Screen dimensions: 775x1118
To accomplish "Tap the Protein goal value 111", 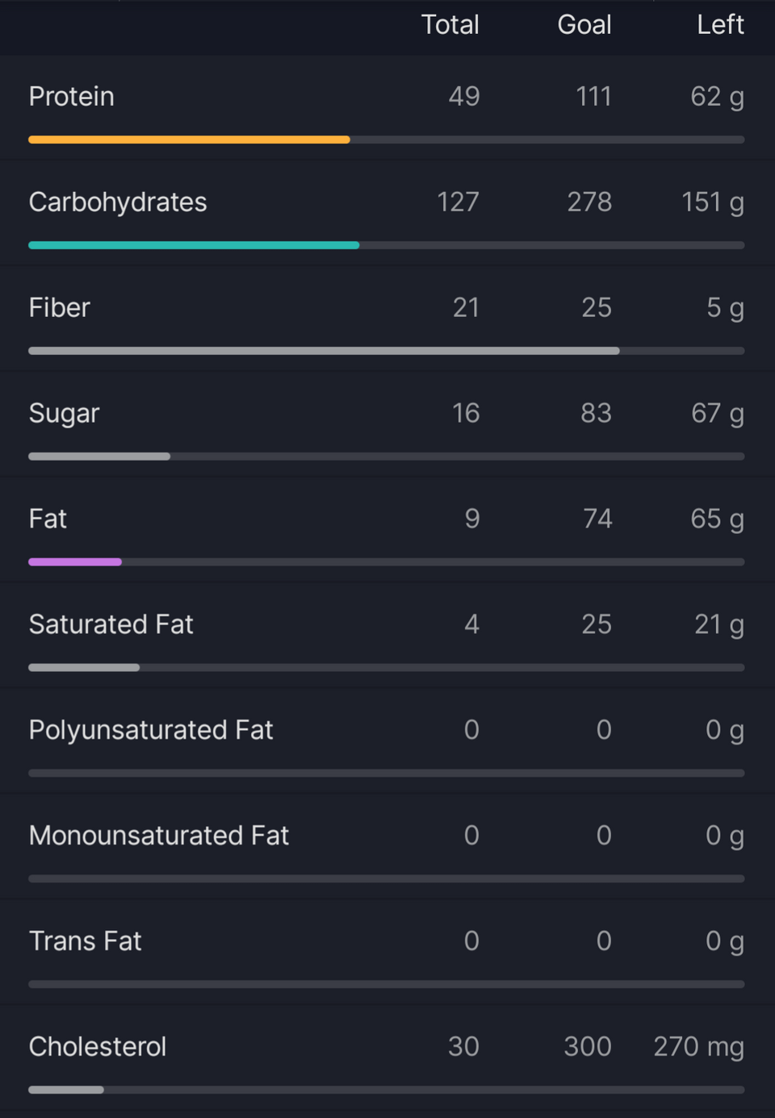I will tap(593, 97).
